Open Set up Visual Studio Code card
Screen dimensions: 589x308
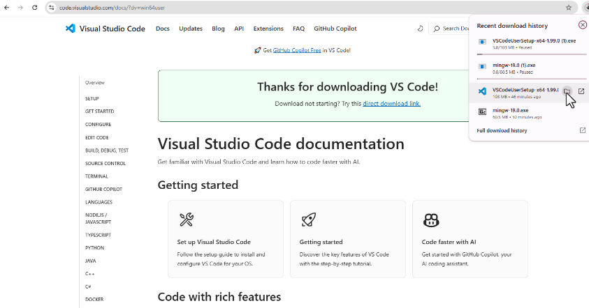[x=226, y=239]
